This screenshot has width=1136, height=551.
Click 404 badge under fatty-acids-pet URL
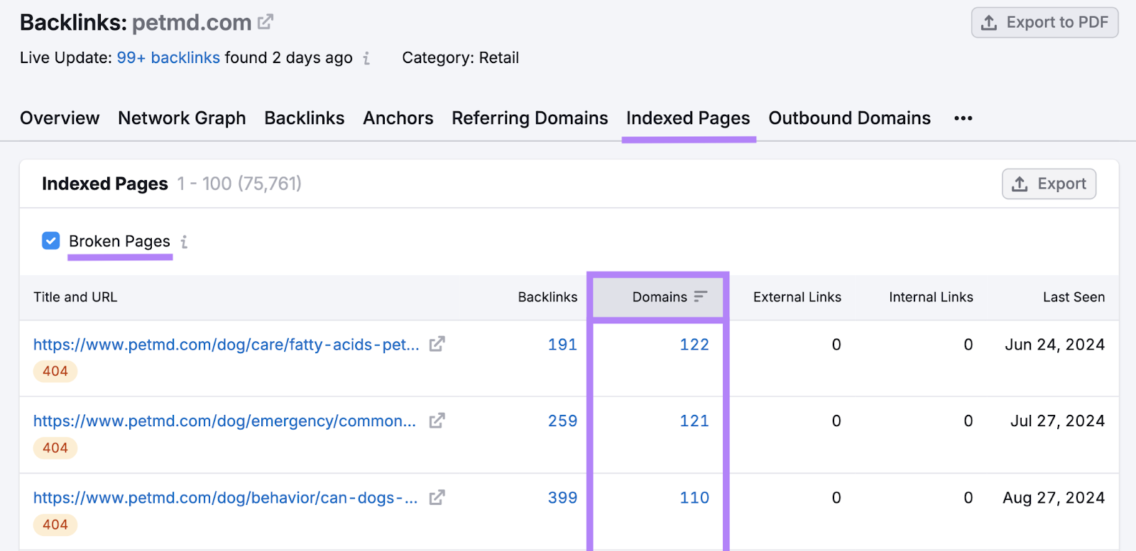tap(55, 371)
